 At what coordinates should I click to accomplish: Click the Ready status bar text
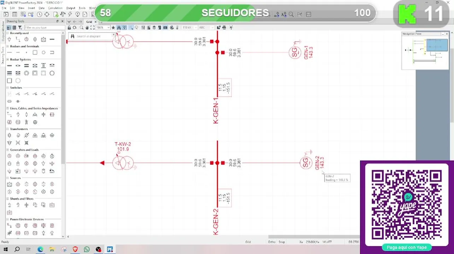coord(5,242)
